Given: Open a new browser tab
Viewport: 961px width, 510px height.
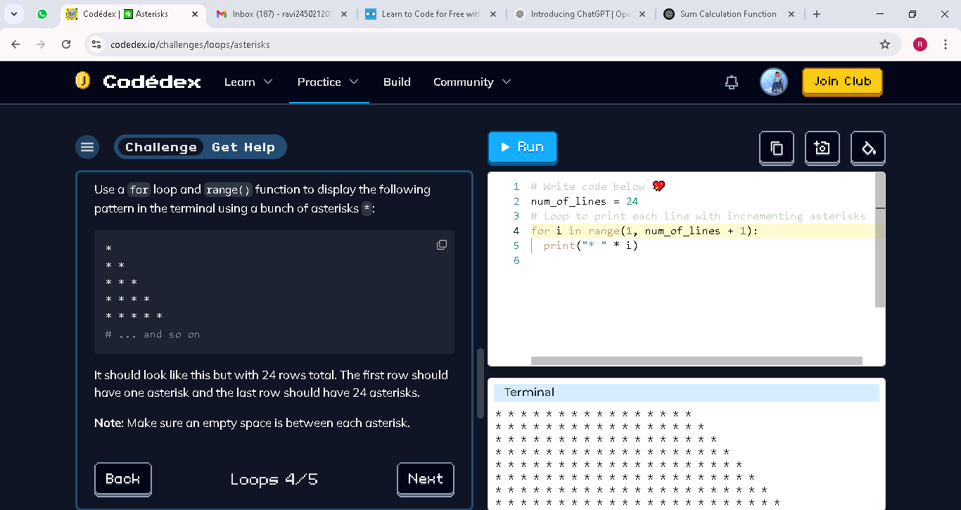Looking at the screenshot, I should point(817,14).
